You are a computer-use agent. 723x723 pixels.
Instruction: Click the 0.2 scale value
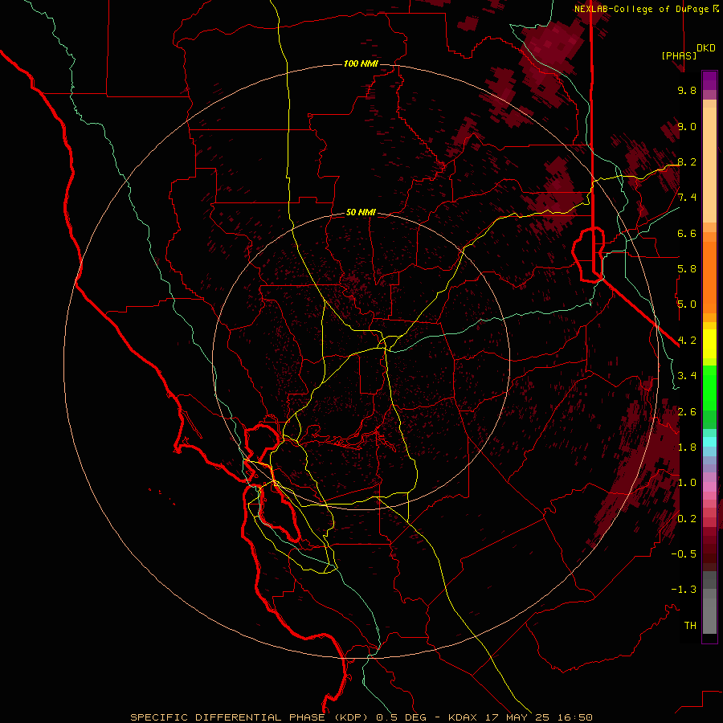(x=687, y=519)
